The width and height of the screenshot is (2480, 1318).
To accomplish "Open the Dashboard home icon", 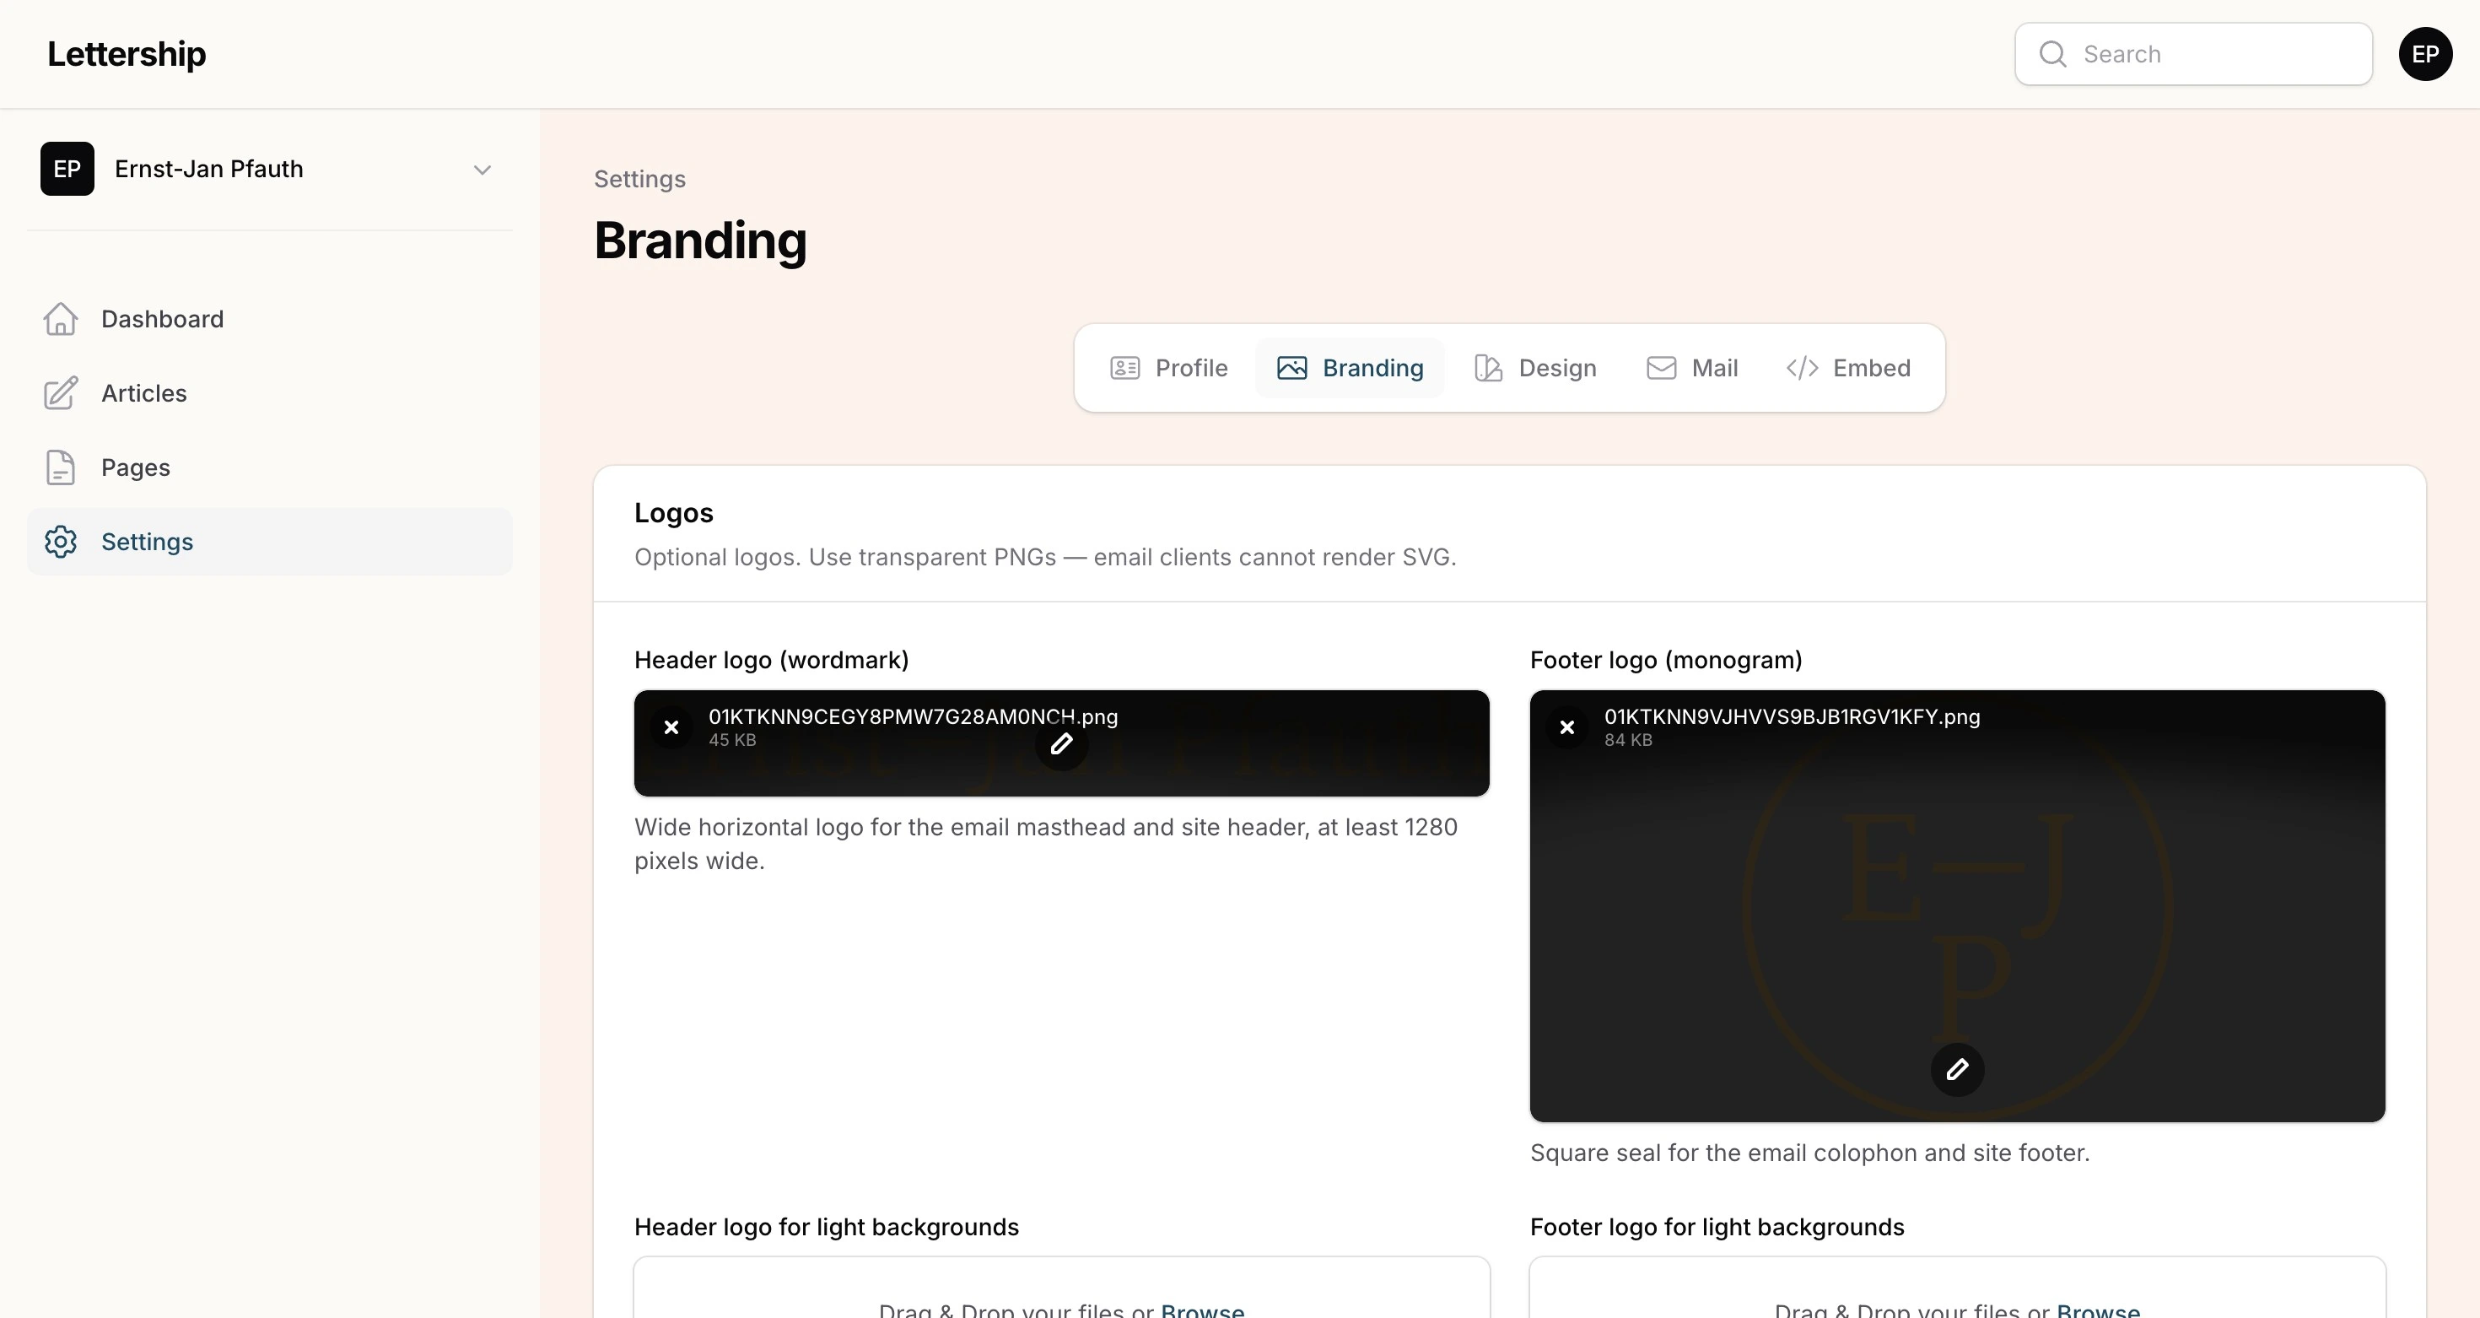I will (x=61, y=319).
